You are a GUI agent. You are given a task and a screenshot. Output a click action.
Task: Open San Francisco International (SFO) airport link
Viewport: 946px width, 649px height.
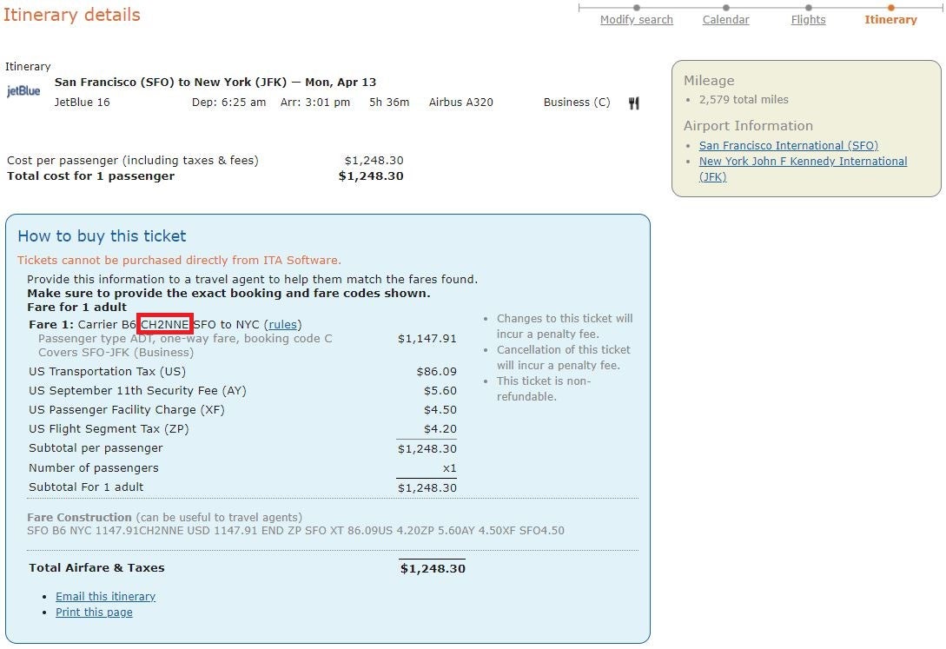tap(789, 145)
